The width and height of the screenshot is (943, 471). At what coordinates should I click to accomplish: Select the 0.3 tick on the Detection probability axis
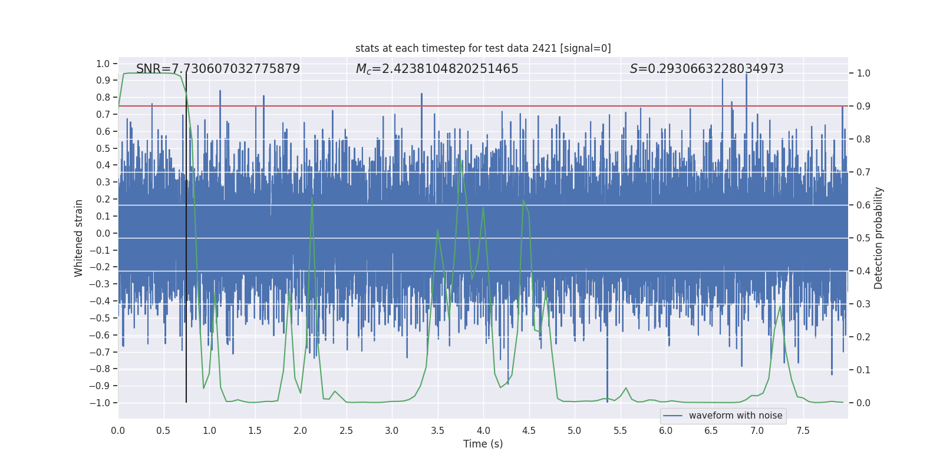(863, 304)
